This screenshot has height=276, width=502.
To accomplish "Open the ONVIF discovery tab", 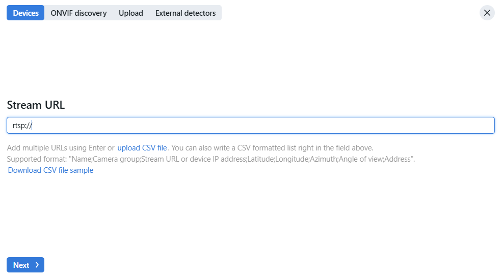I will [x=78, y=13].
